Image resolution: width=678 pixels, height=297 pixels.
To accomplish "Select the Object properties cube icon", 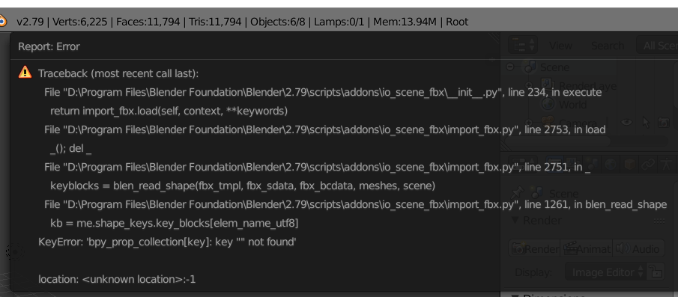I will pos(629,164).
